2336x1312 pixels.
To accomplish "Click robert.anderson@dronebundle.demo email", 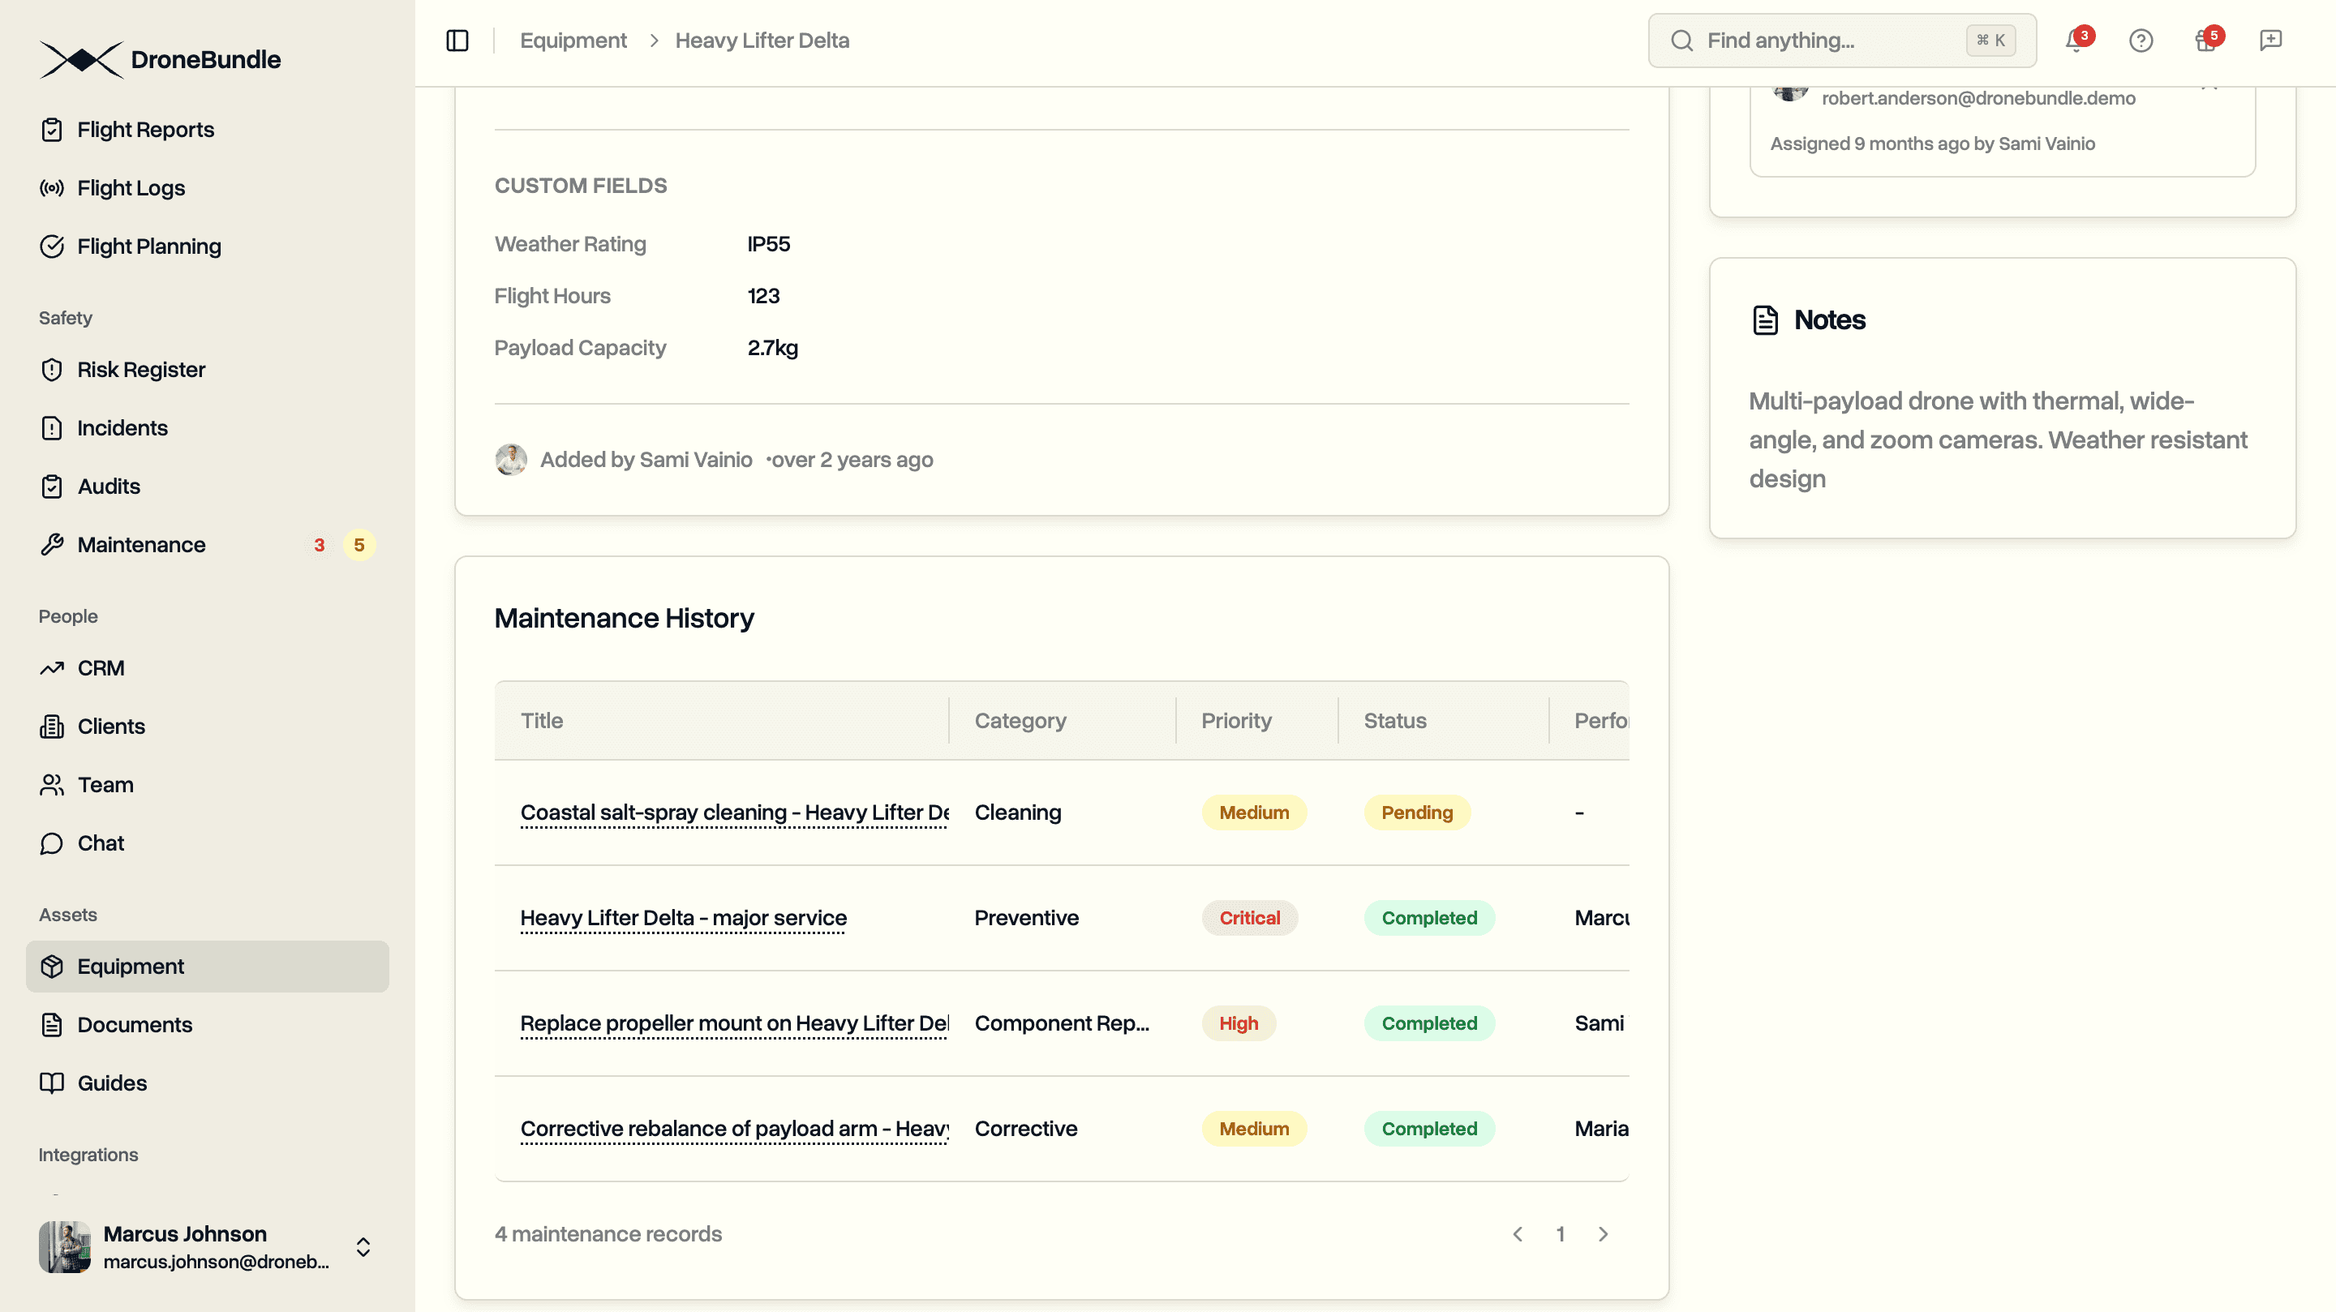I will tap(1977, 98).
